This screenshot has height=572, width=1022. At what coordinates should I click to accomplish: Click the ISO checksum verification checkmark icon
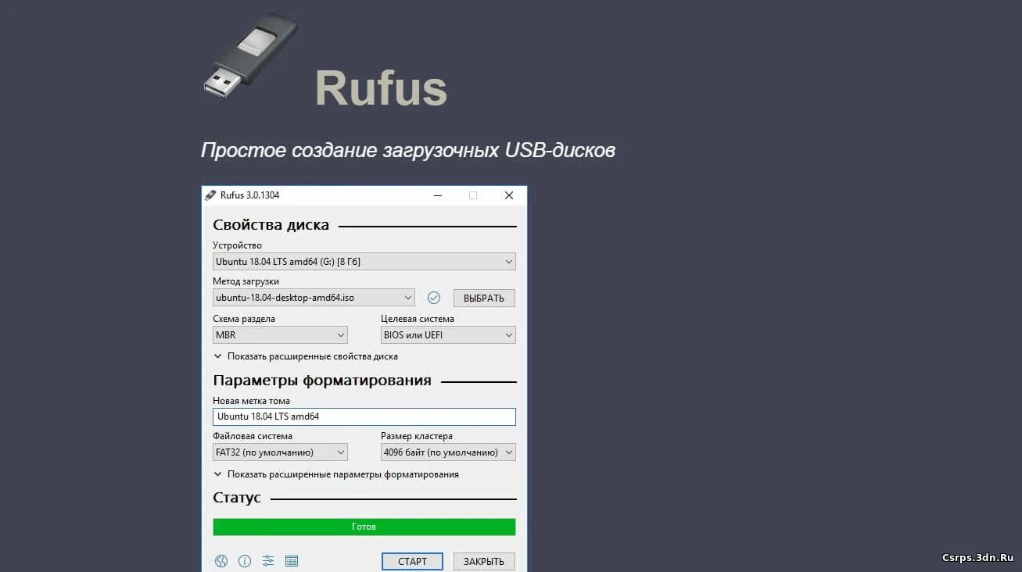tap(433, 297)
